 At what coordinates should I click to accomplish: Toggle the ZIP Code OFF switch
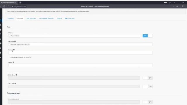[148, 86]
